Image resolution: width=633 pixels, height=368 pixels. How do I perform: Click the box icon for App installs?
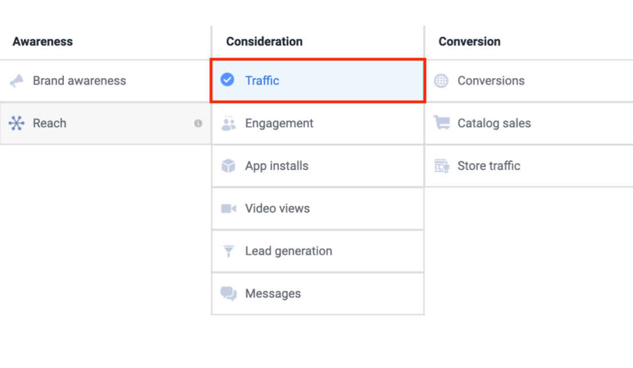pos(229,166)
